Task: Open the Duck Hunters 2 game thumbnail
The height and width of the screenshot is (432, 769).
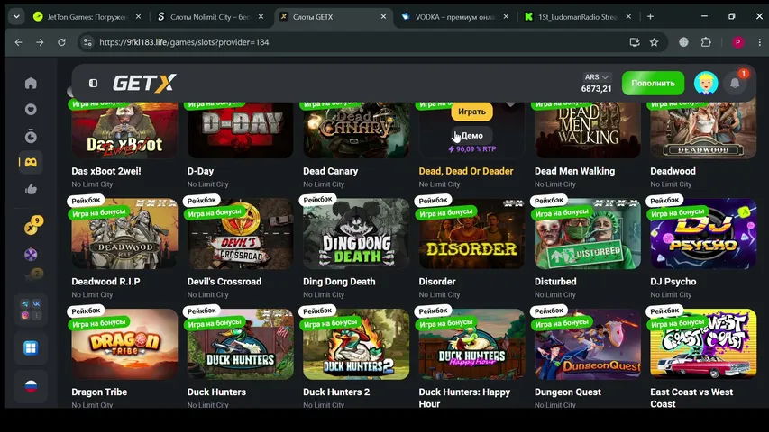Action: (x=356, y=344)
